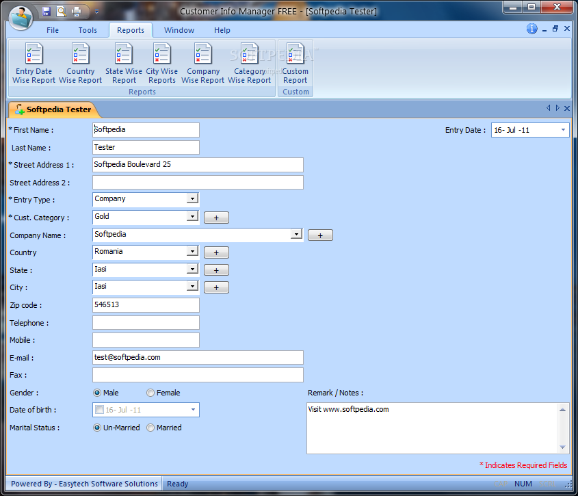
Task: Open City Wise Reports
Action: 162,64
